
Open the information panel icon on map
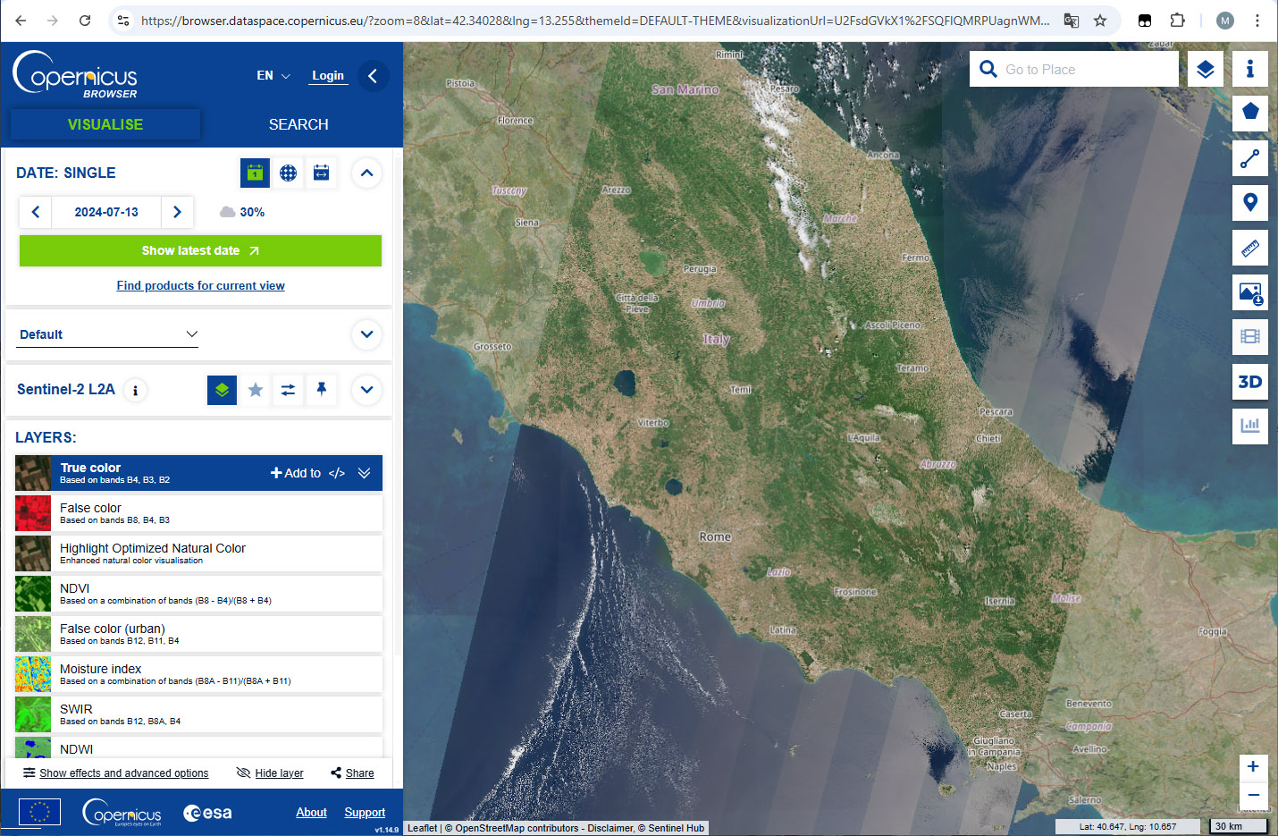click(x=1250, y=69)
